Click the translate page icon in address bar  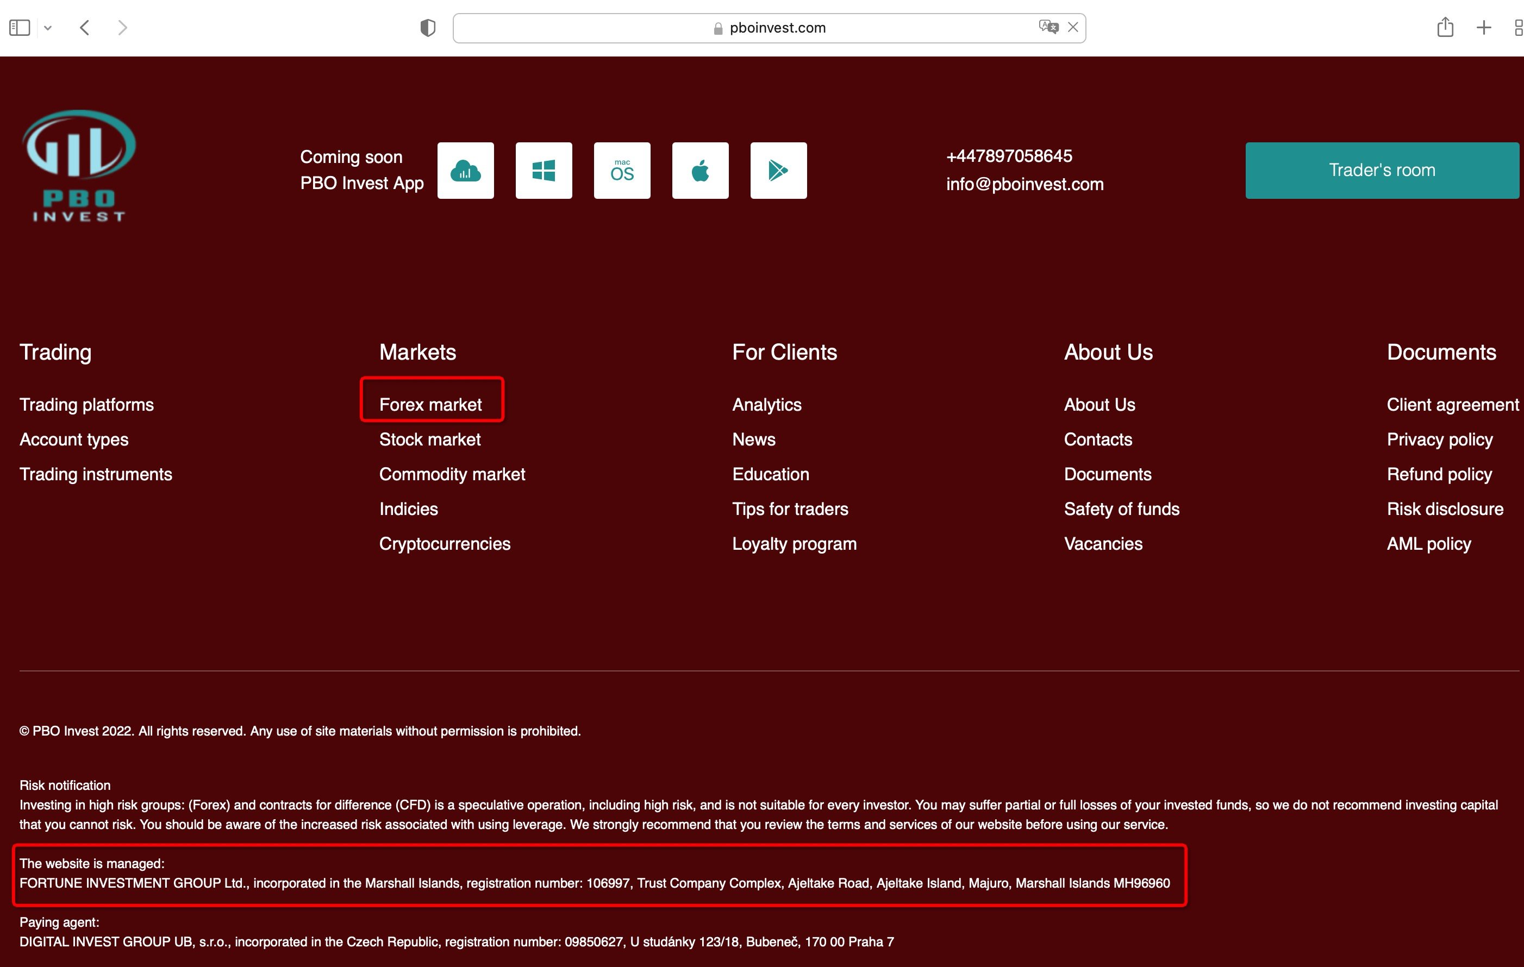[x=1048, y=27]
